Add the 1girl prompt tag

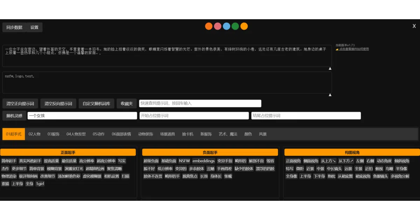pyautogui.click(x=40, y=184)
